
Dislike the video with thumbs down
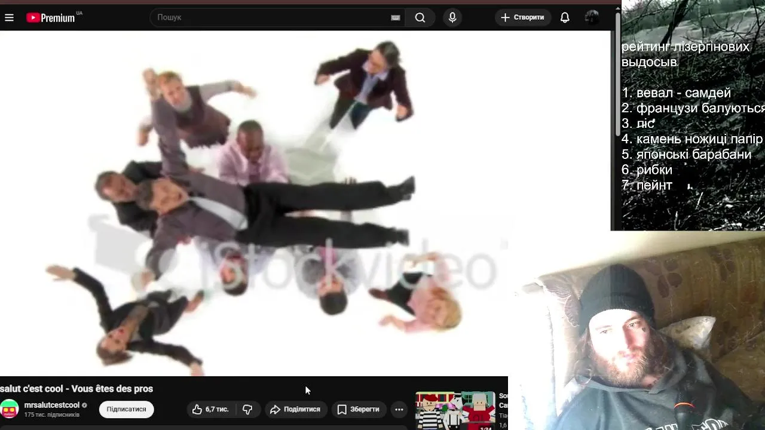[247, 409]
